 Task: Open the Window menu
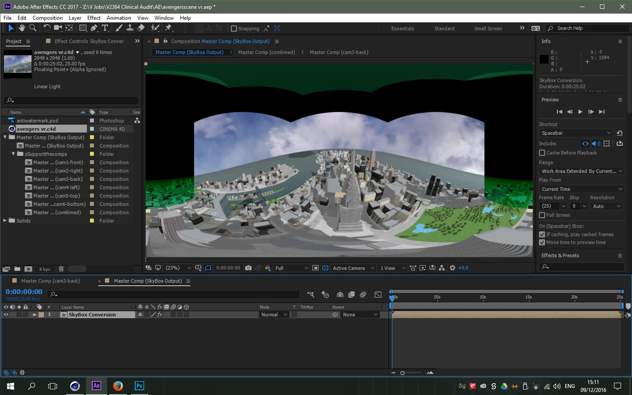(x=164, y=18)
